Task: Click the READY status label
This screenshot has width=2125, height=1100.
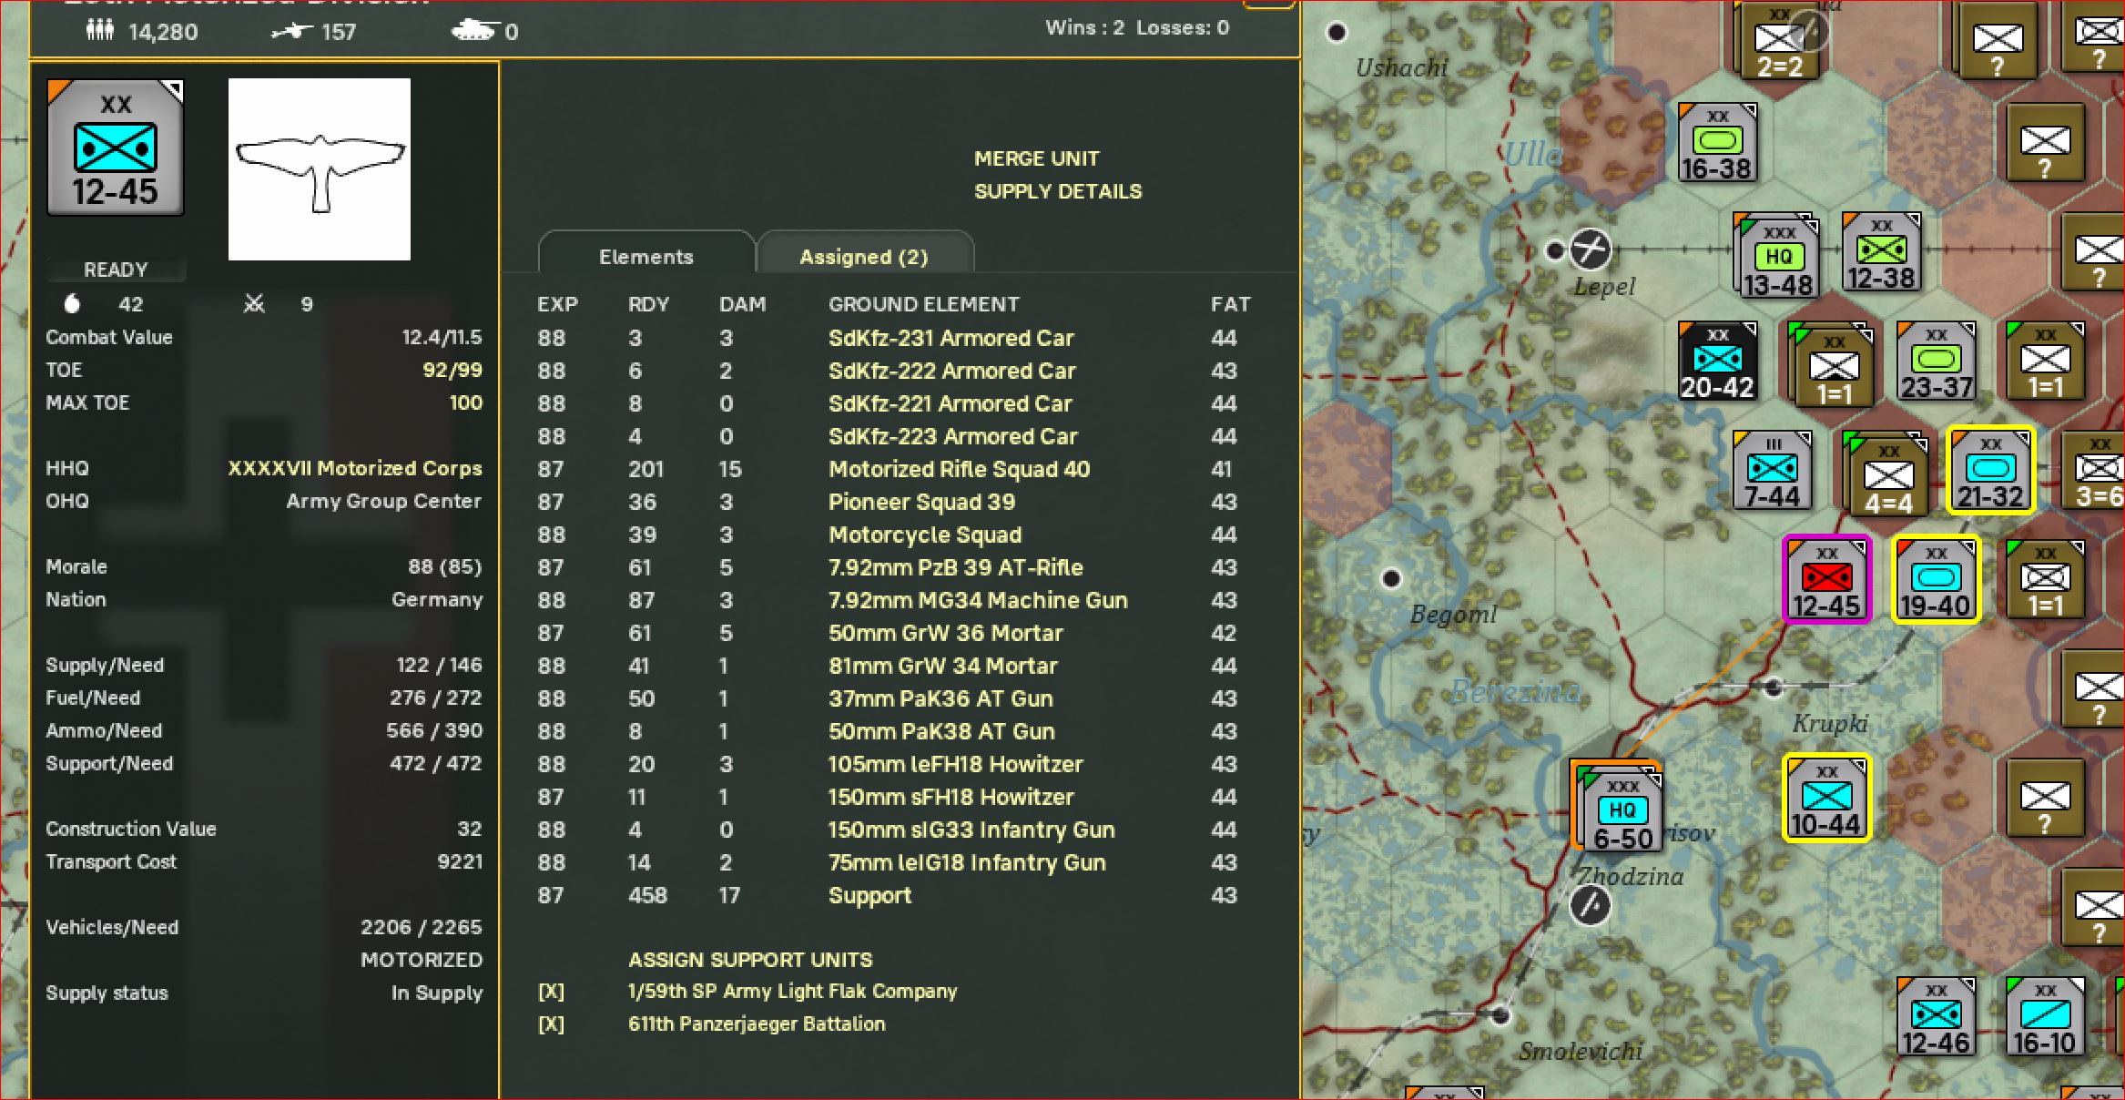Action: 116,270
